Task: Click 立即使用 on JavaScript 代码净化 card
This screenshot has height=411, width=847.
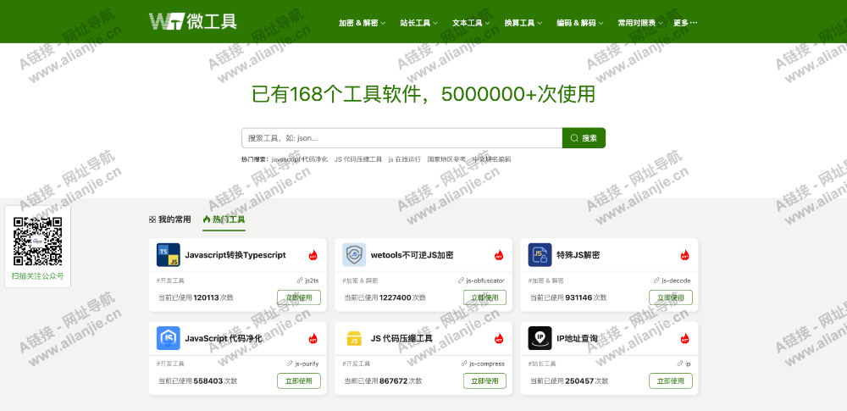Action: pyautogui.click(x=299, y=380)
